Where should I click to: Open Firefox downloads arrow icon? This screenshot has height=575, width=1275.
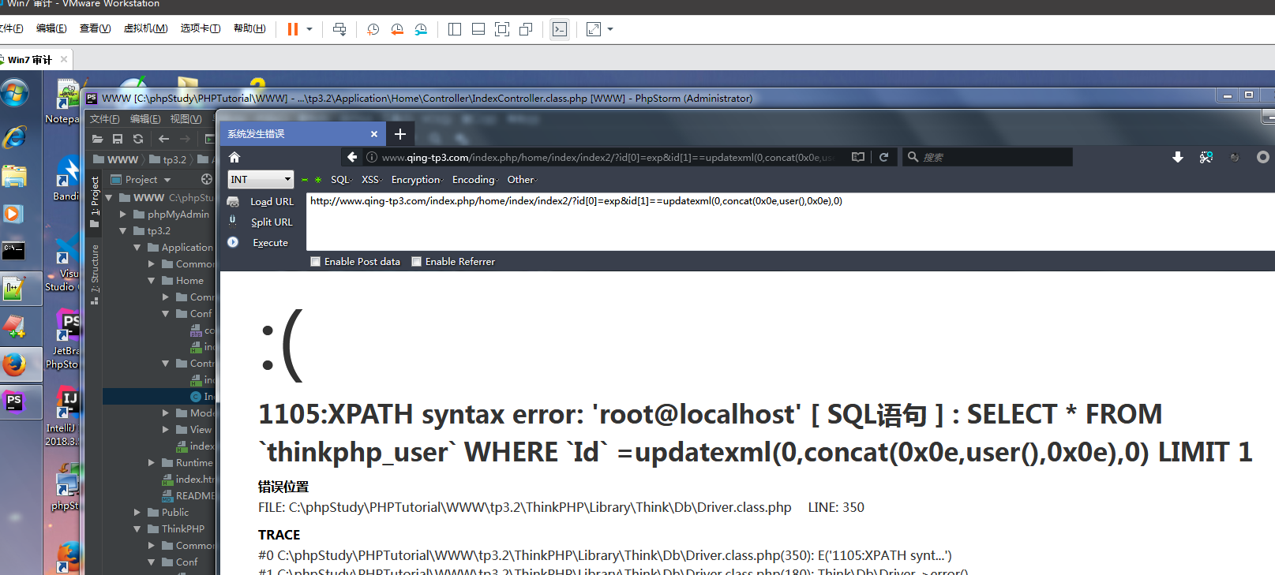click(1177, 157)
